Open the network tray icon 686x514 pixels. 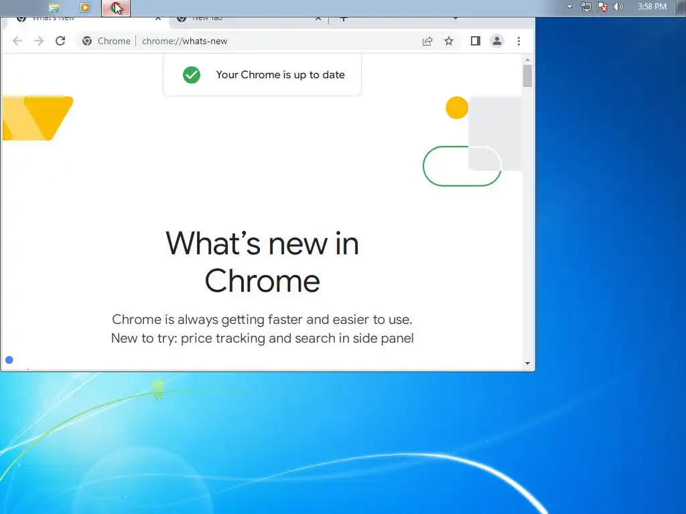point(586,7)
